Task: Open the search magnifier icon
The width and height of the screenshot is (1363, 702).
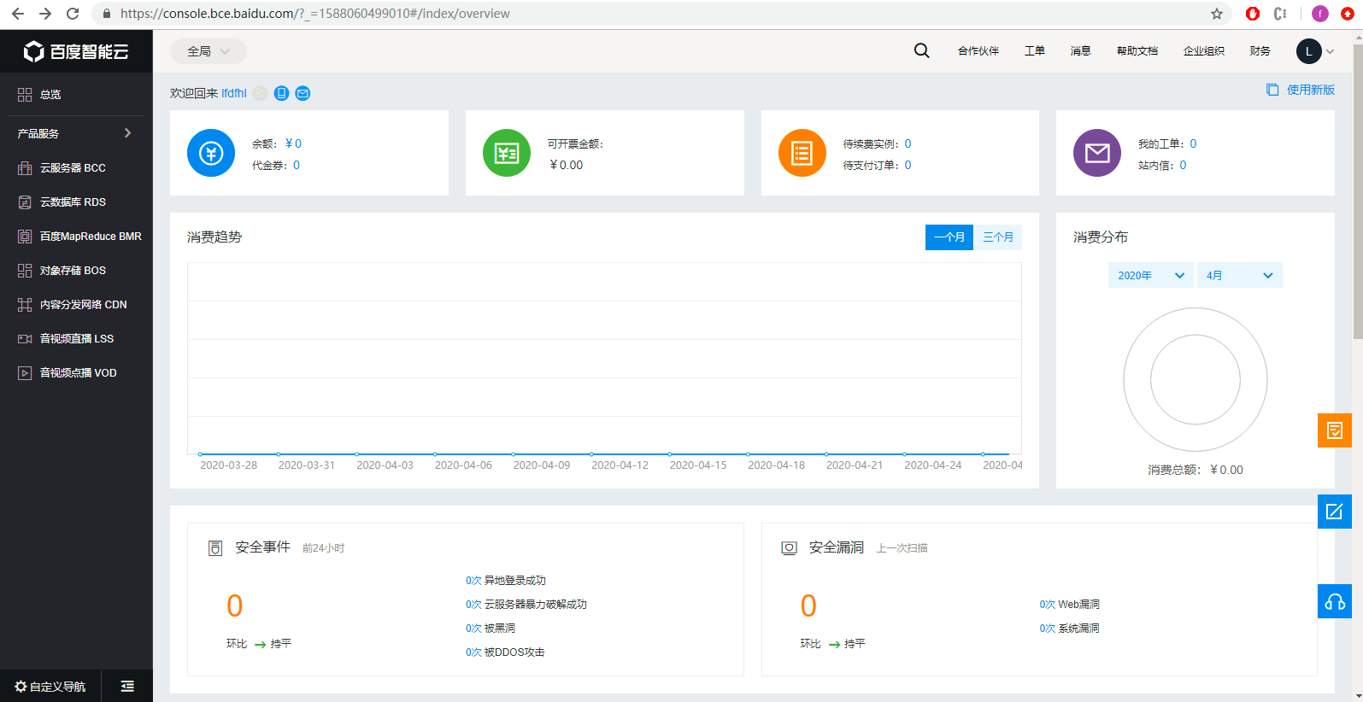Action: pyautogui.click(x=921, y=50)
